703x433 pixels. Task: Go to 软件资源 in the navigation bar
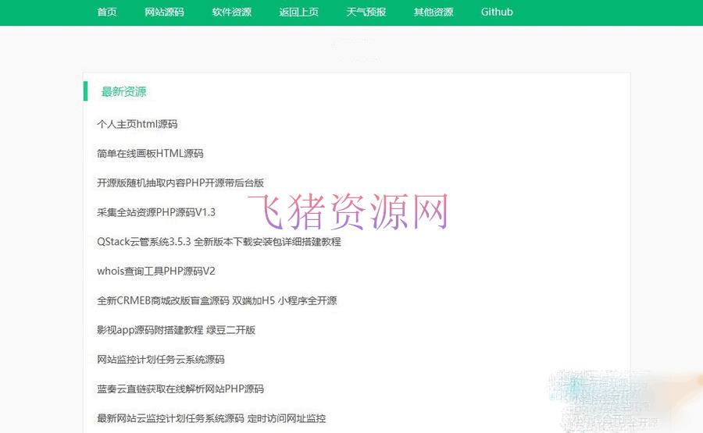[231, 12]
